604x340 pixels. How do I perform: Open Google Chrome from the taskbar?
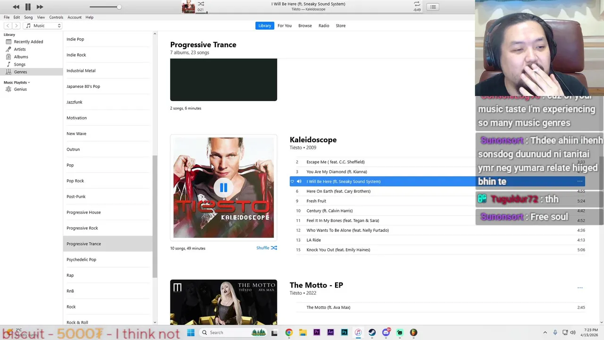[x=289, y=332]
